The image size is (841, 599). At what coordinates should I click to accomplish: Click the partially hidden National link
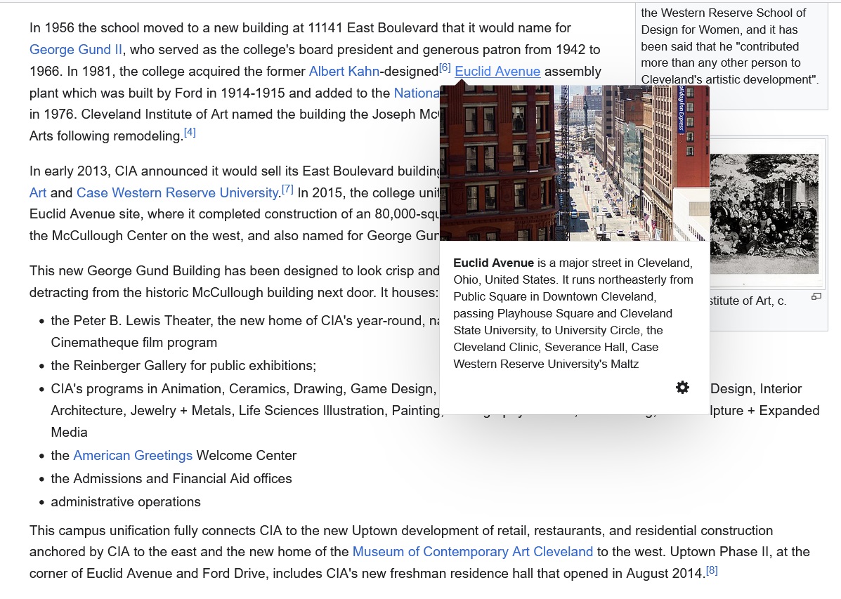417,93
